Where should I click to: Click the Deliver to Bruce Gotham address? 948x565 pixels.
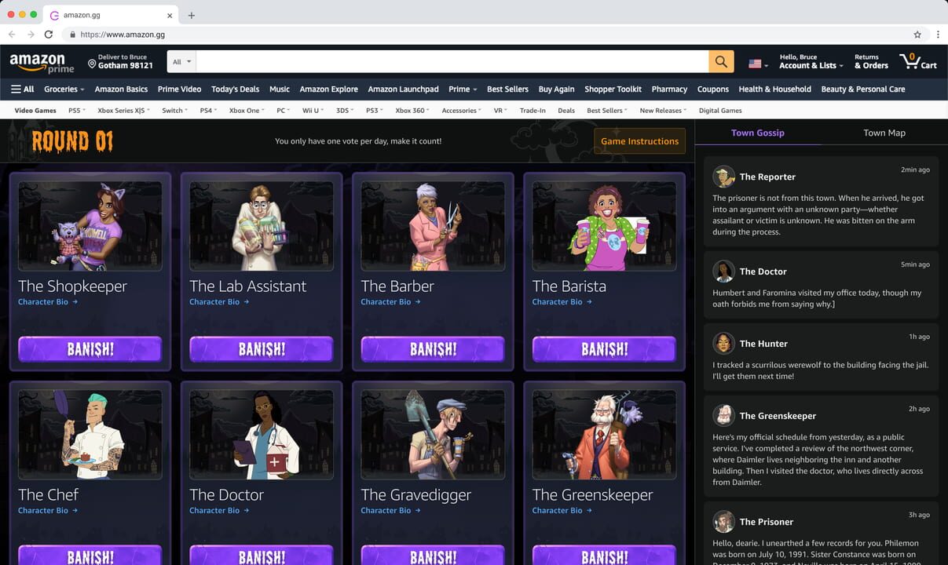(123, 61)
